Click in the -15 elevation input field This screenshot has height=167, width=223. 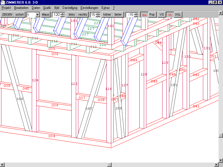130,15
